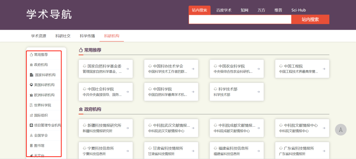The height and width of the screenshot is (159, 356).
Task: Click the 中国工程院 card title
Action: (293, 66)
